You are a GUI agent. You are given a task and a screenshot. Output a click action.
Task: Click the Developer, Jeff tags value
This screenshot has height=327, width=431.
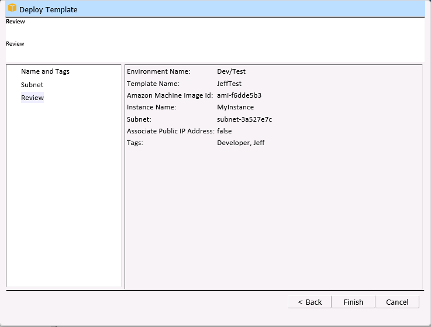click(240, 143)
